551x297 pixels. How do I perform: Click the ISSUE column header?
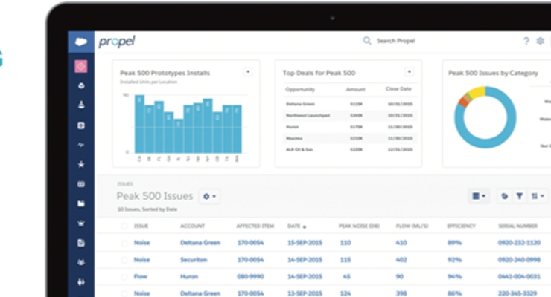point(141,226)
